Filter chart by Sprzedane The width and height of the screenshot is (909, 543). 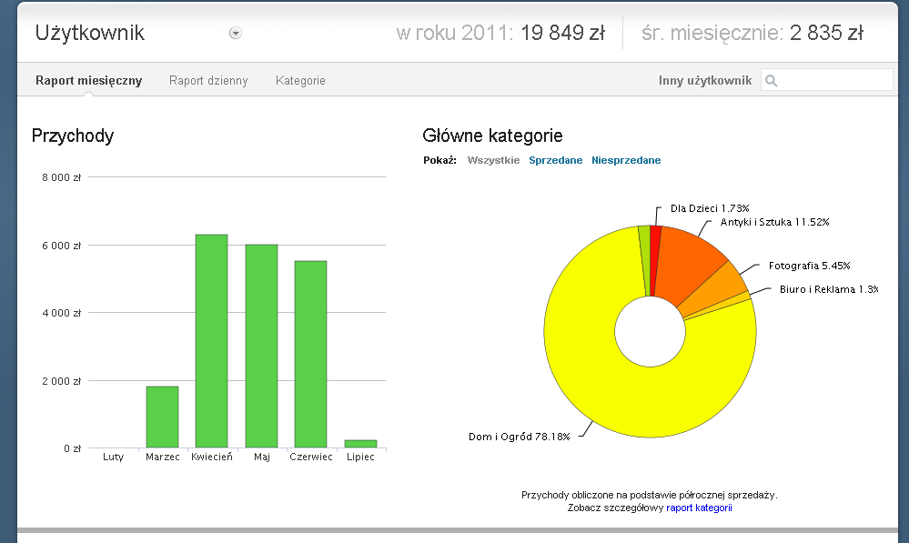click(555, 160)
